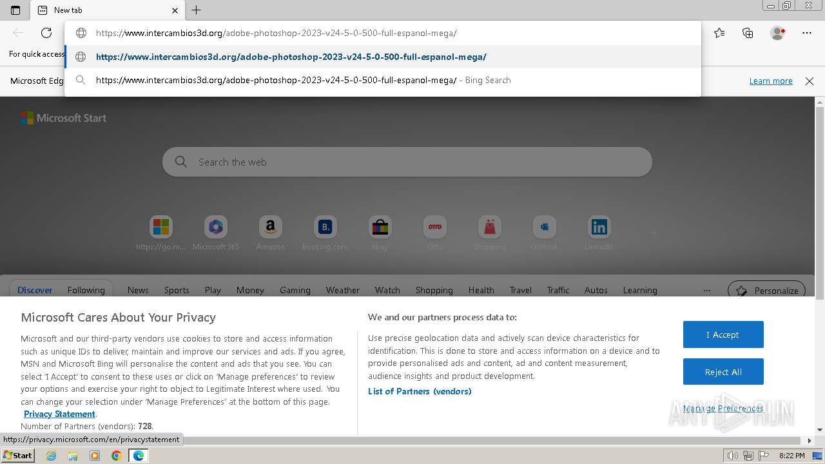Open the Amazon quick link
This screenshot has height=464, width=825.
pos(271,233)
